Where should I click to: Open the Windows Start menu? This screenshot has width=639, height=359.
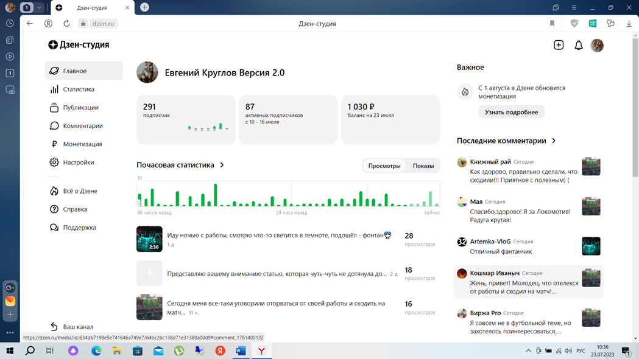tap(10, 350)
